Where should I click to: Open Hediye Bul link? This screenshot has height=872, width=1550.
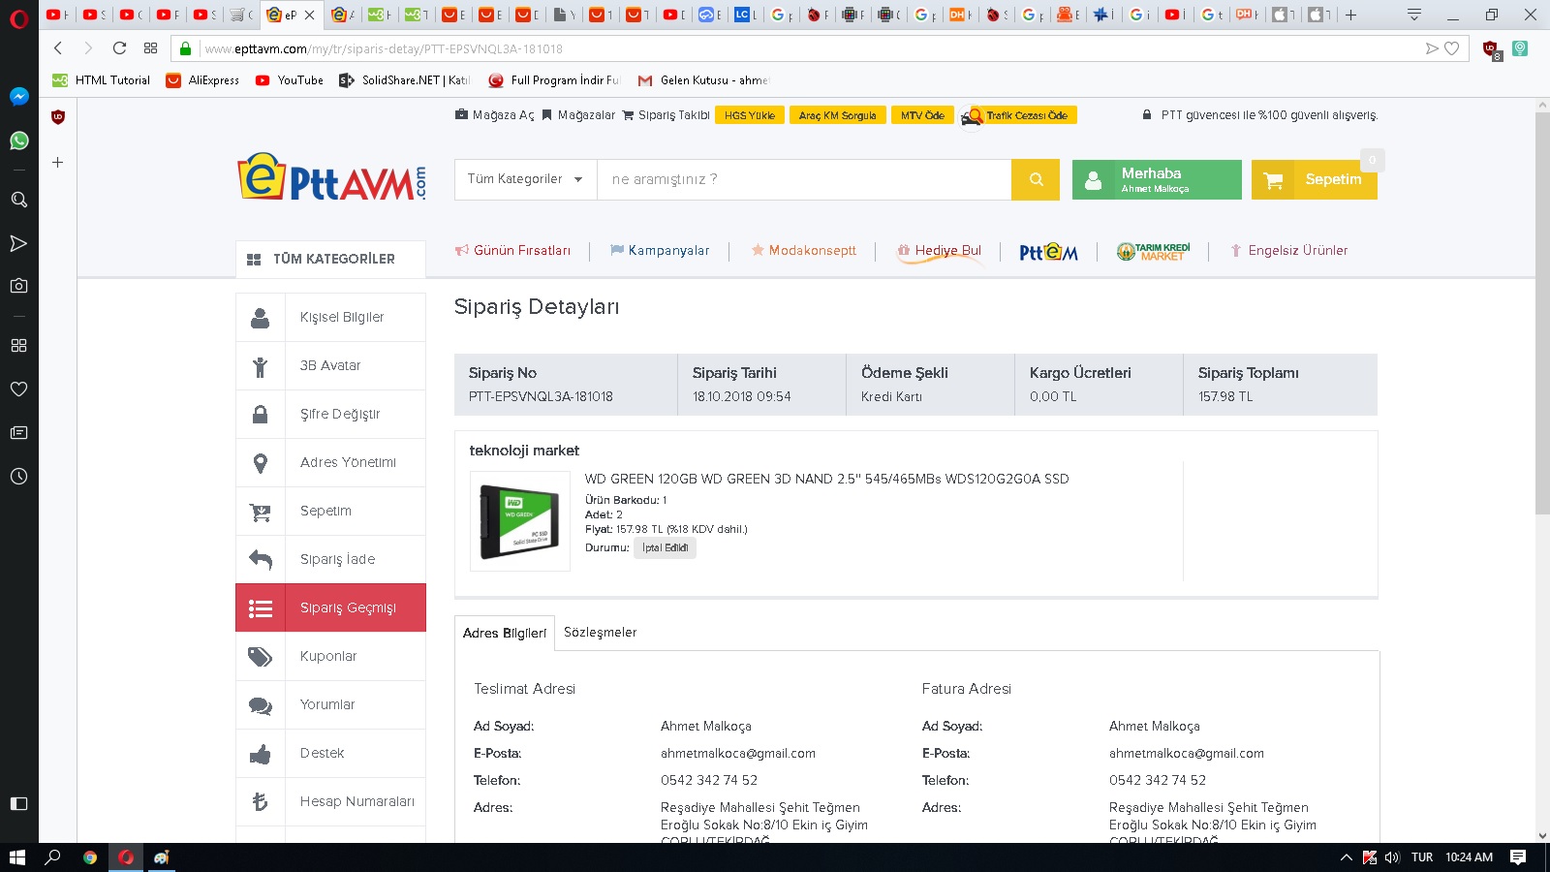[939, 250]
